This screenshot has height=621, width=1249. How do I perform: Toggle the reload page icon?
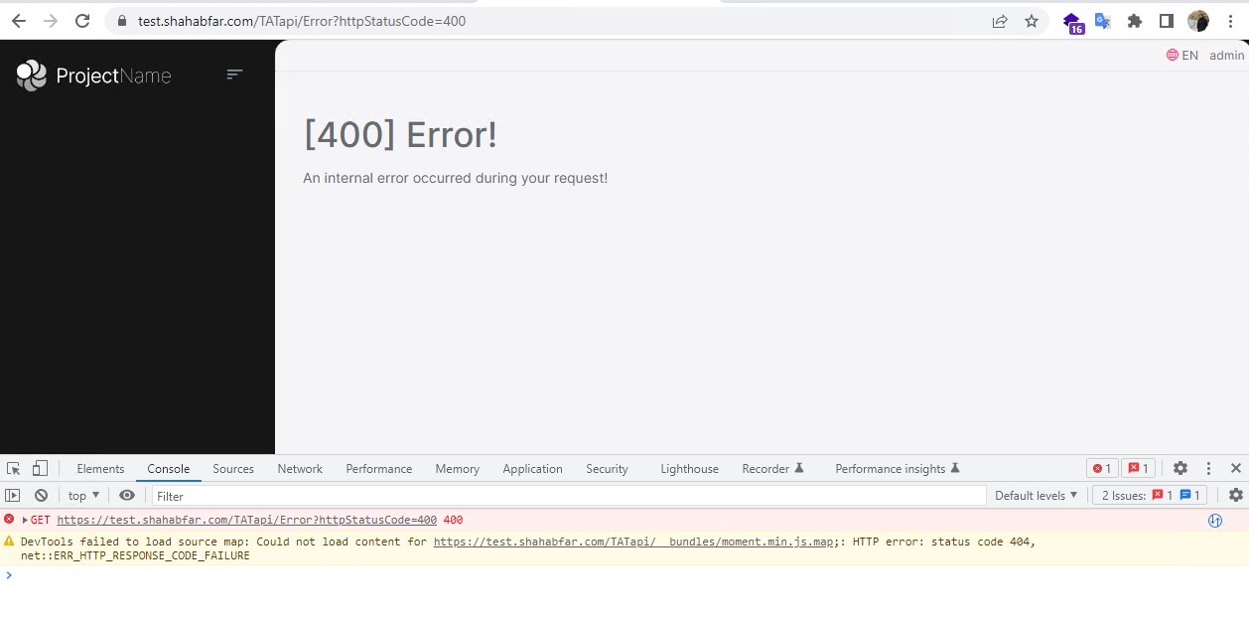pyautogui.click(x=82, y=21)
